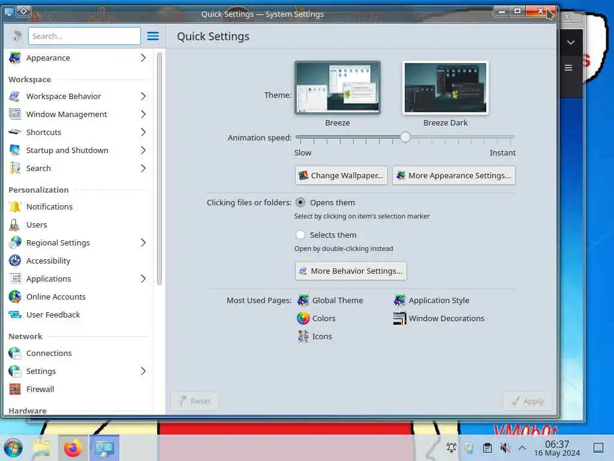Open the Online Accounts entry

[x=79, y=297]
